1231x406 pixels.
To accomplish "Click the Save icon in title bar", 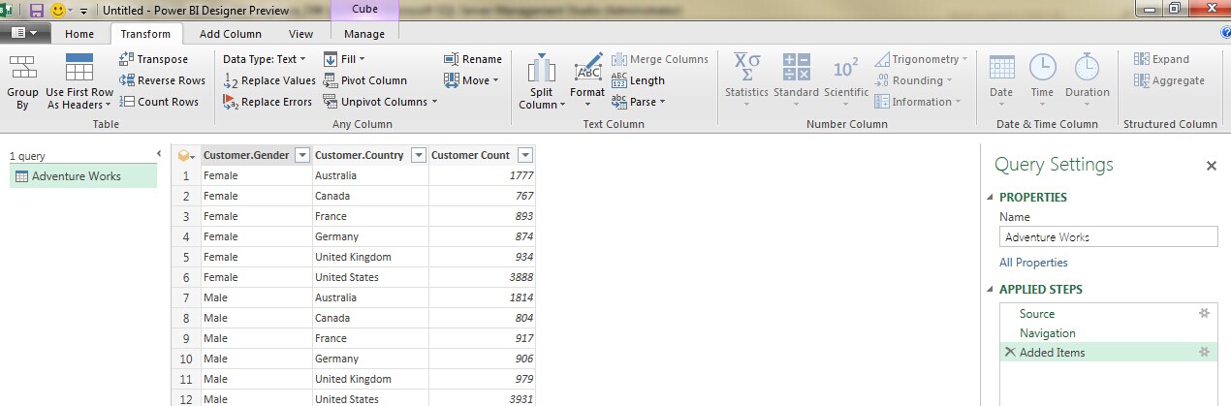I will click(37, 10).
